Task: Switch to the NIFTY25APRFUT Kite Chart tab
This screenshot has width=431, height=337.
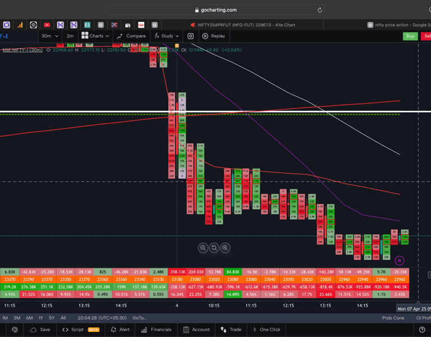Action: pos(243,25)
